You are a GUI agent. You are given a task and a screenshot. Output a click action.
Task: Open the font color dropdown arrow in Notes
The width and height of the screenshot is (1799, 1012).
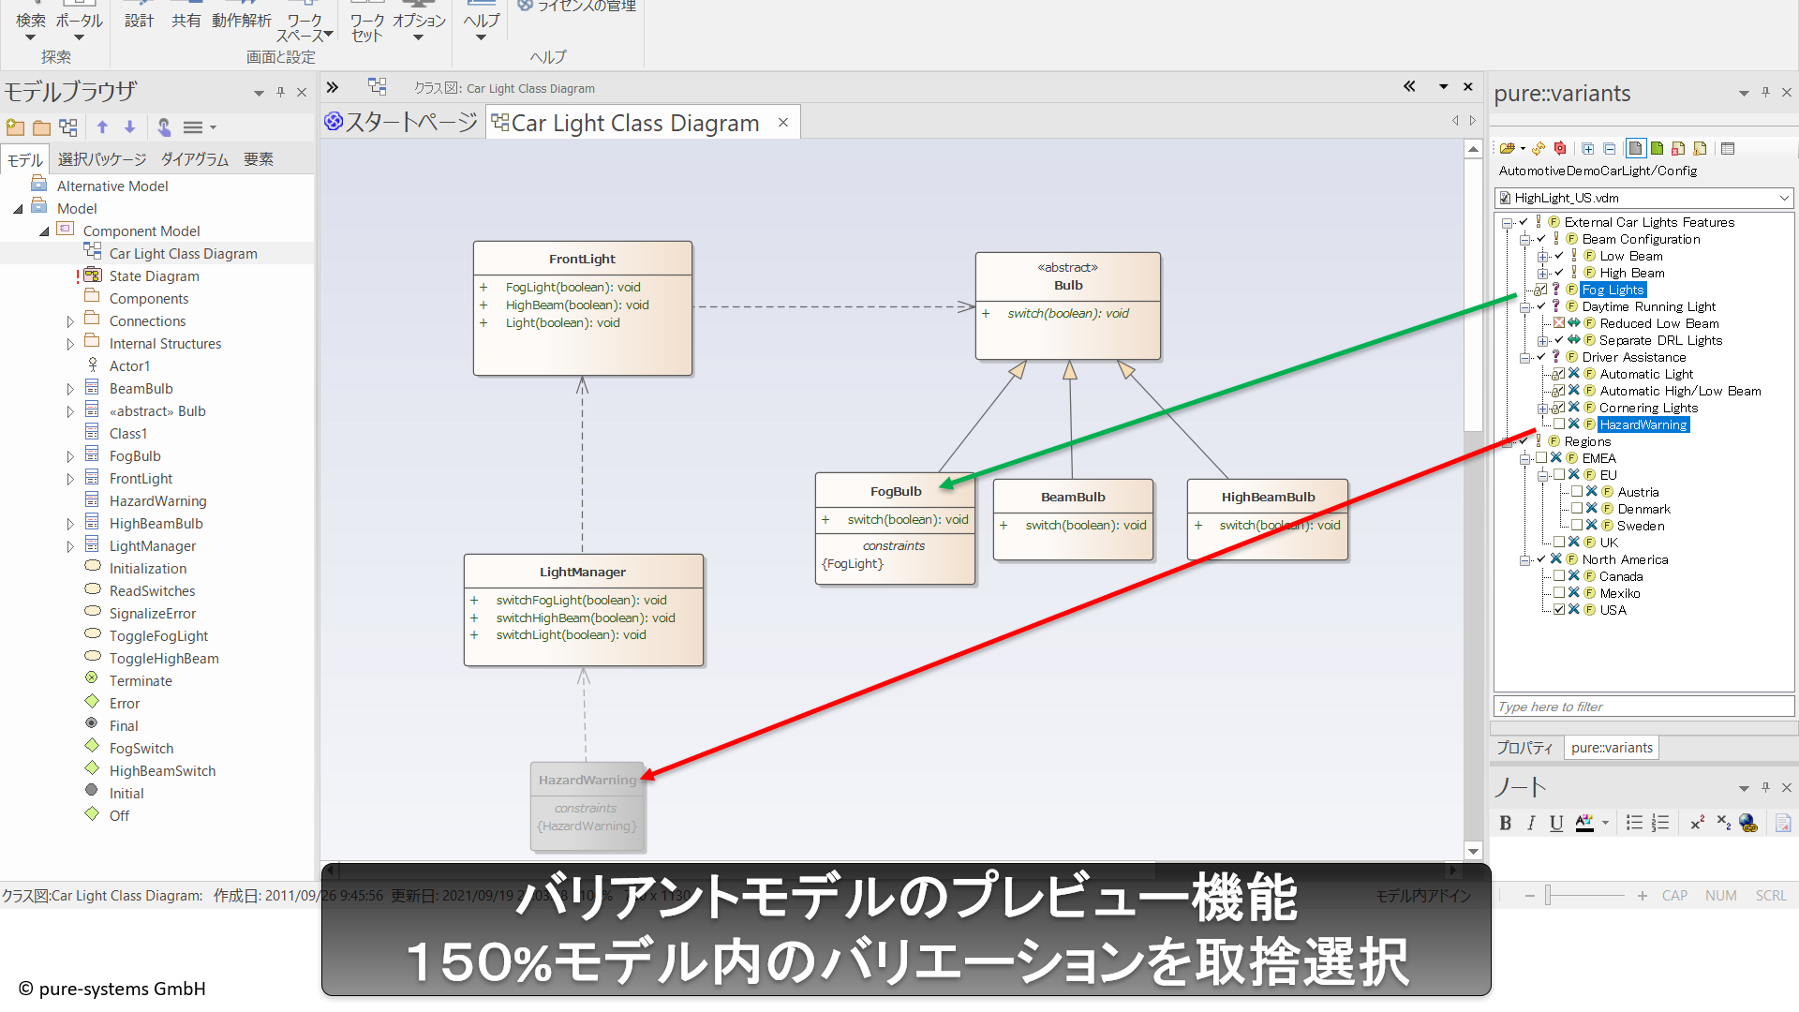pos(1605,823)
